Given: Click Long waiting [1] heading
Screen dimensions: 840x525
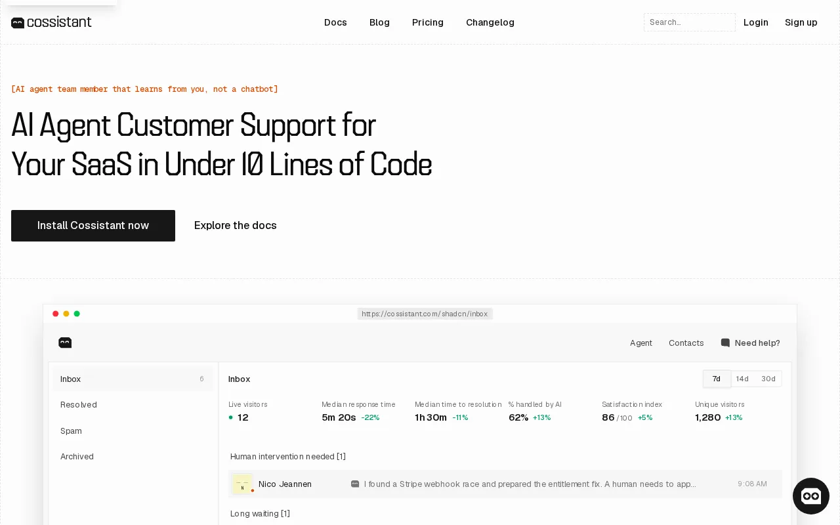Looking at the screenshot, I should pos(260,514).
